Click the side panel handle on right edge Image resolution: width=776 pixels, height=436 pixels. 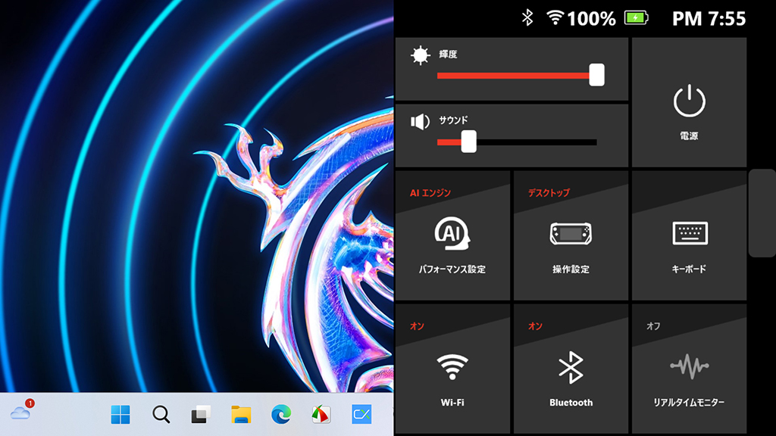tap(762, 213)
